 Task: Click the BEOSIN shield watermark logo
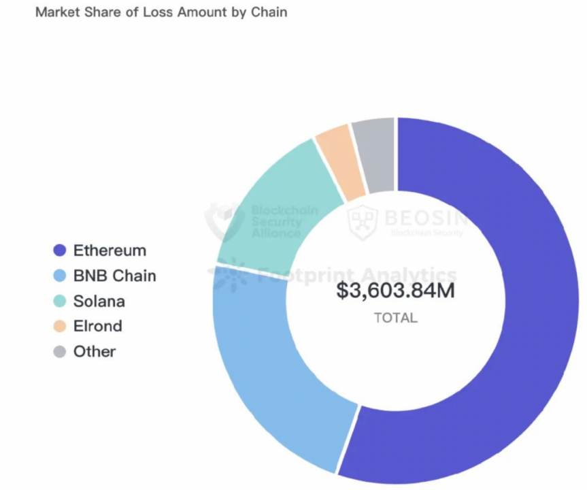362,223
